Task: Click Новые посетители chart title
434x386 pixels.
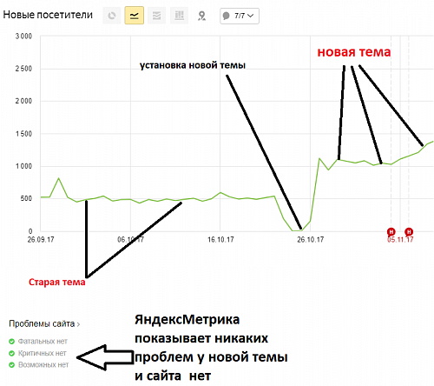Action: [48, 15]
